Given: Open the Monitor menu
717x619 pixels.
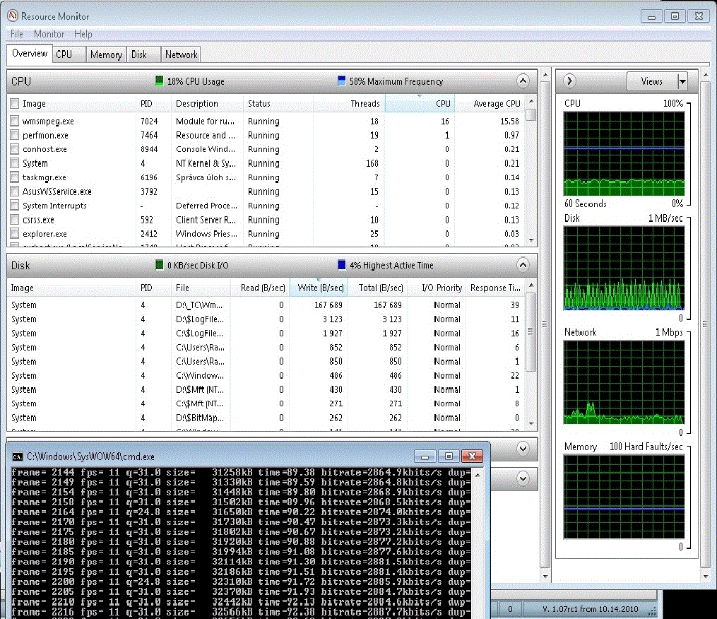Looking at the screenshot, I should click(x=49, y=34).
